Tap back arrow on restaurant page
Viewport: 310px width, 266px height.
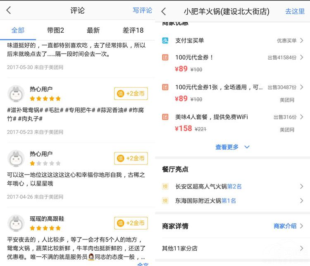(164, 11)
